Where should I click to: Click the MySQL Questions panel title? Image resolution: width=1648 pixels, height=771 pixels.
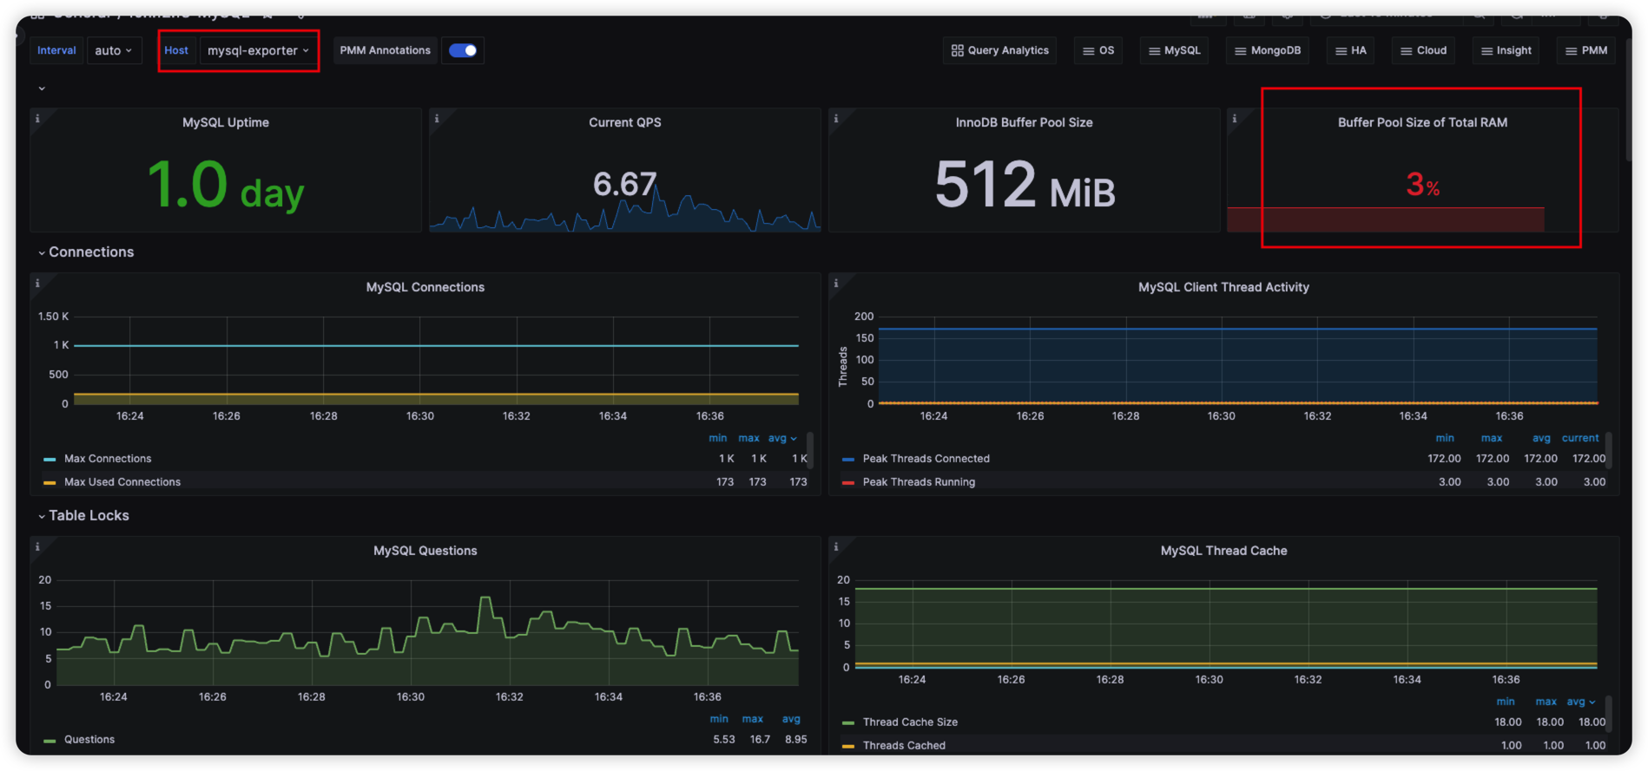425,551
